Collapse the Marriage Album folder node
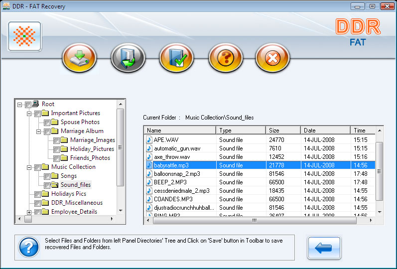 click(x=38, y=131)
